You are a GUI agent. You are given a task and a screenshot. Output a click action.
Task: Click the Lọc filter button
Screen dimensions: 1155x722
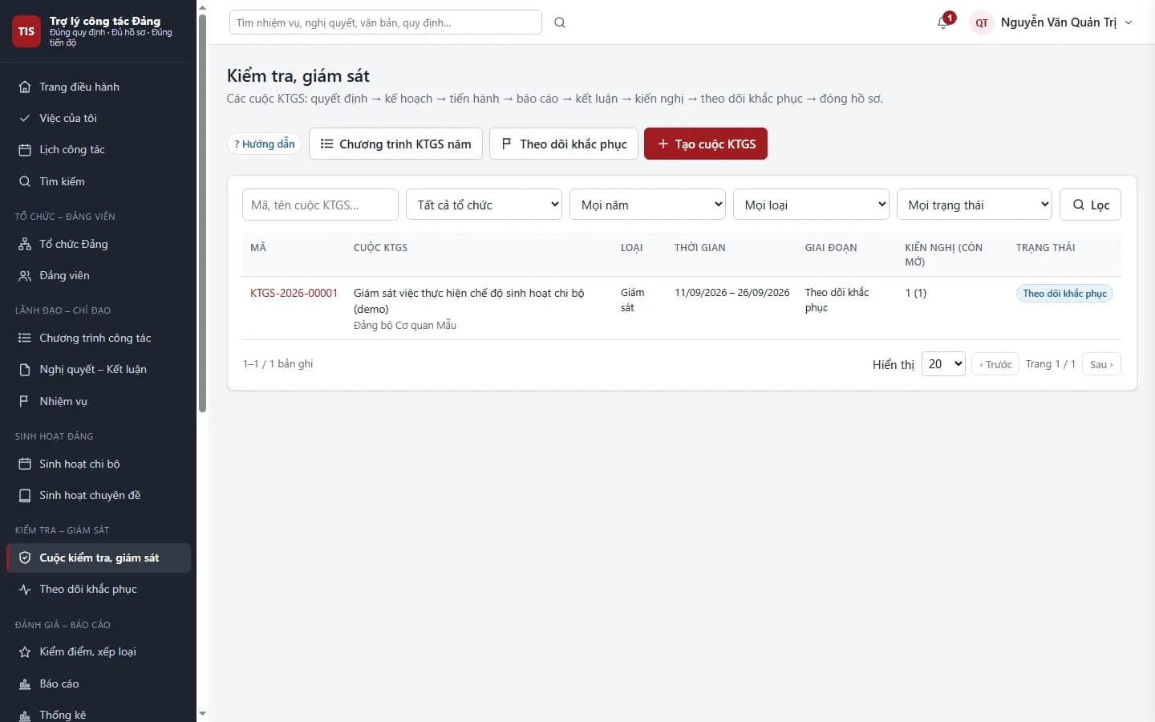[x=1090, y=205]
